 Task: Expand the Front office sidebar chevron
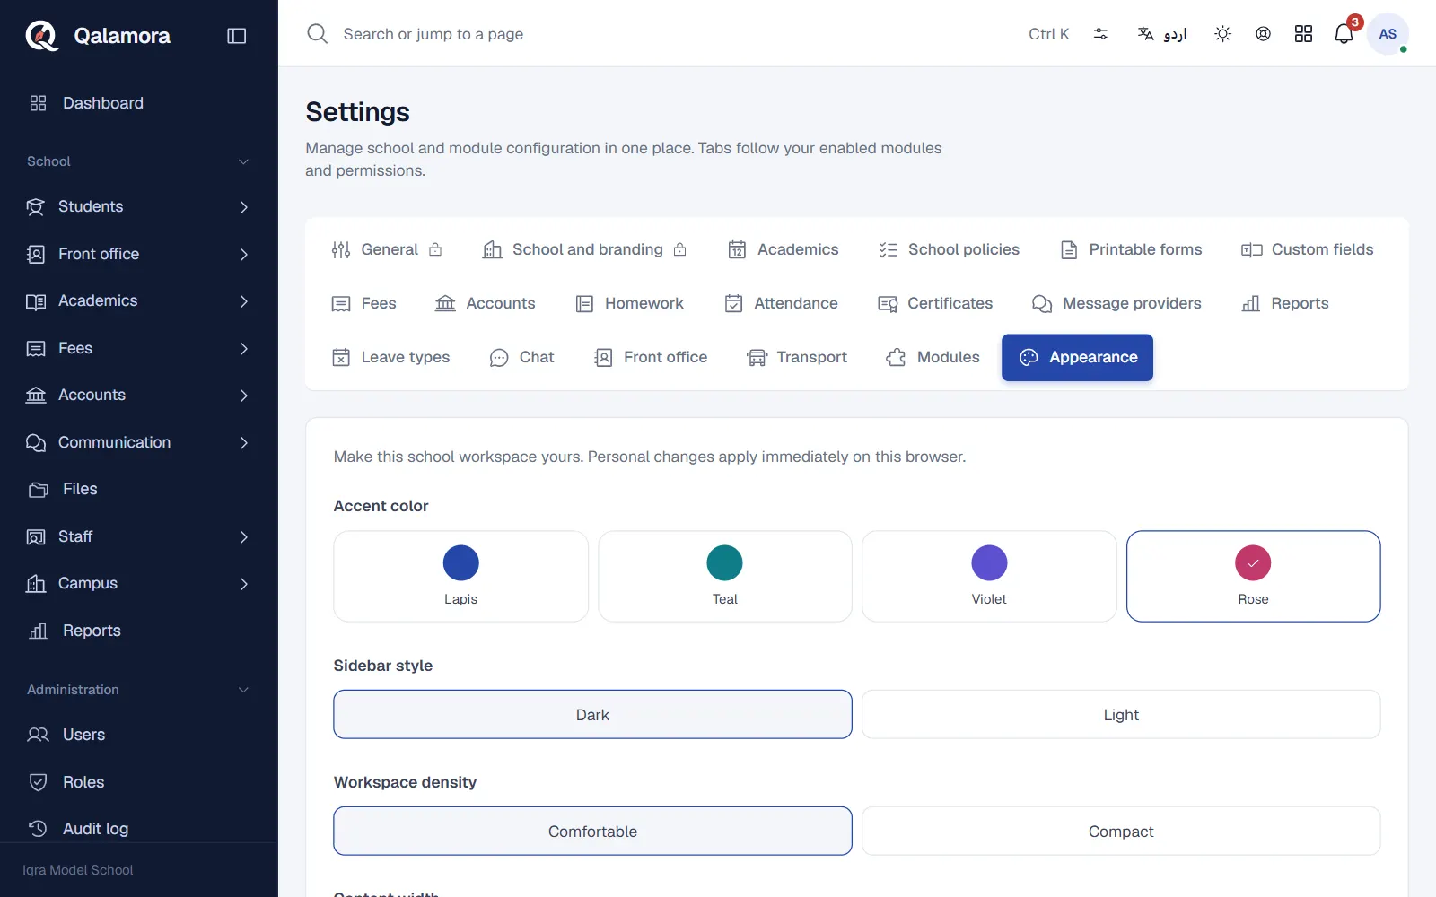pyautogui.click(x=244, y=255)
